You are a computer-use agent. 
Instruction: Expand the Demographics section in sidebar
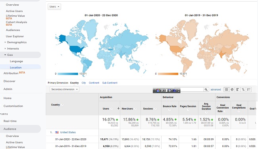point(5,42)
